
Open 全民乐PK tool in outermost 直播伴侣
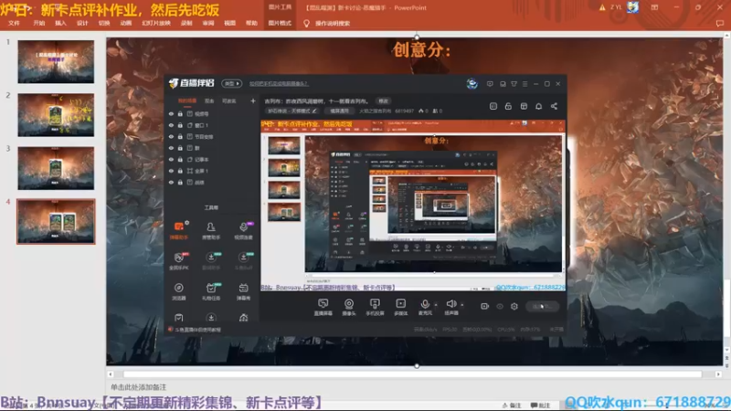(179, 261)
